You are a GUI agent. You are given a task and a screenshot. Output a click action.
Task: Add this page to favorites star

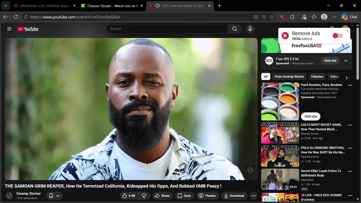click(272, 17)
